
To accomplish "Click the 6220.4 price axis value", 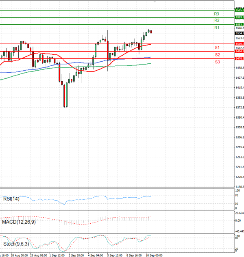I will tap(240, 177).
